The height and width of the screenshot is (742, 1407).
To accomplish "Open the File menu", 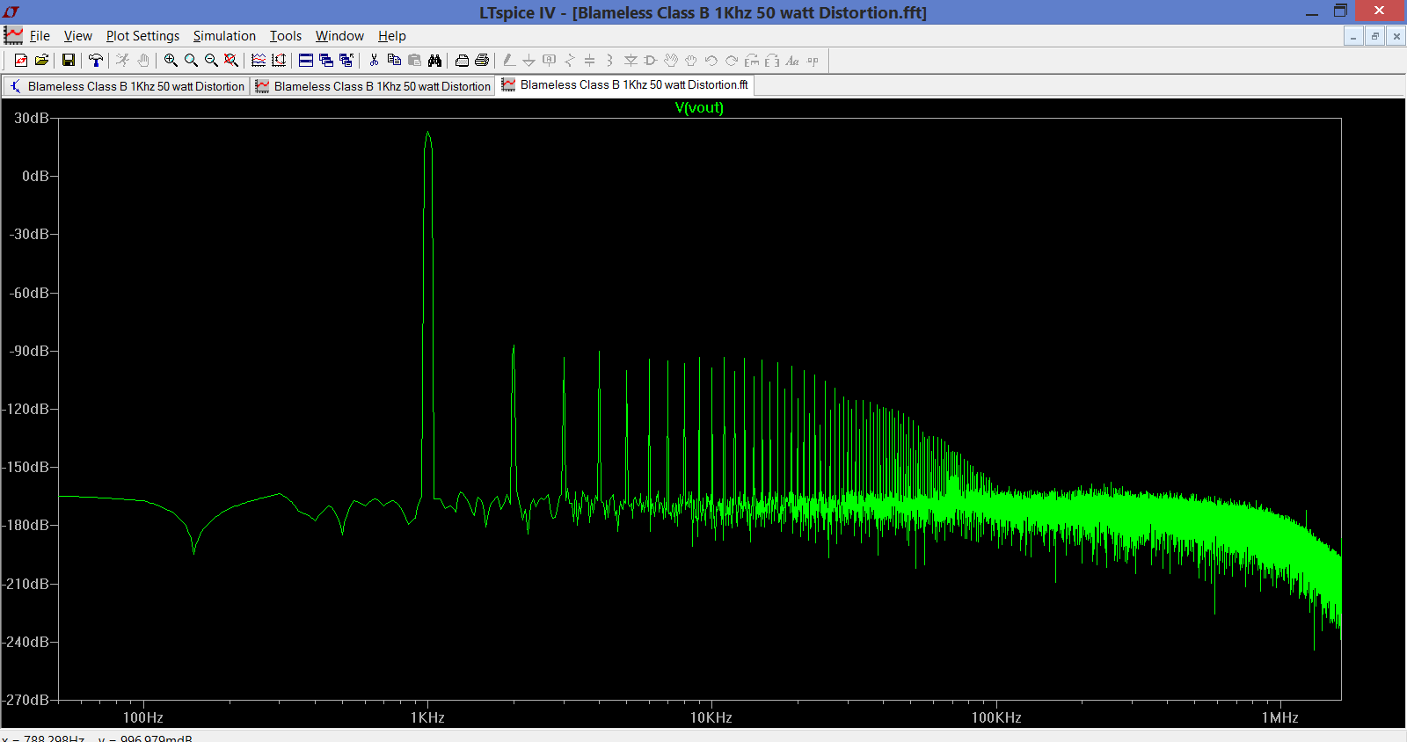I will point(40,36).
